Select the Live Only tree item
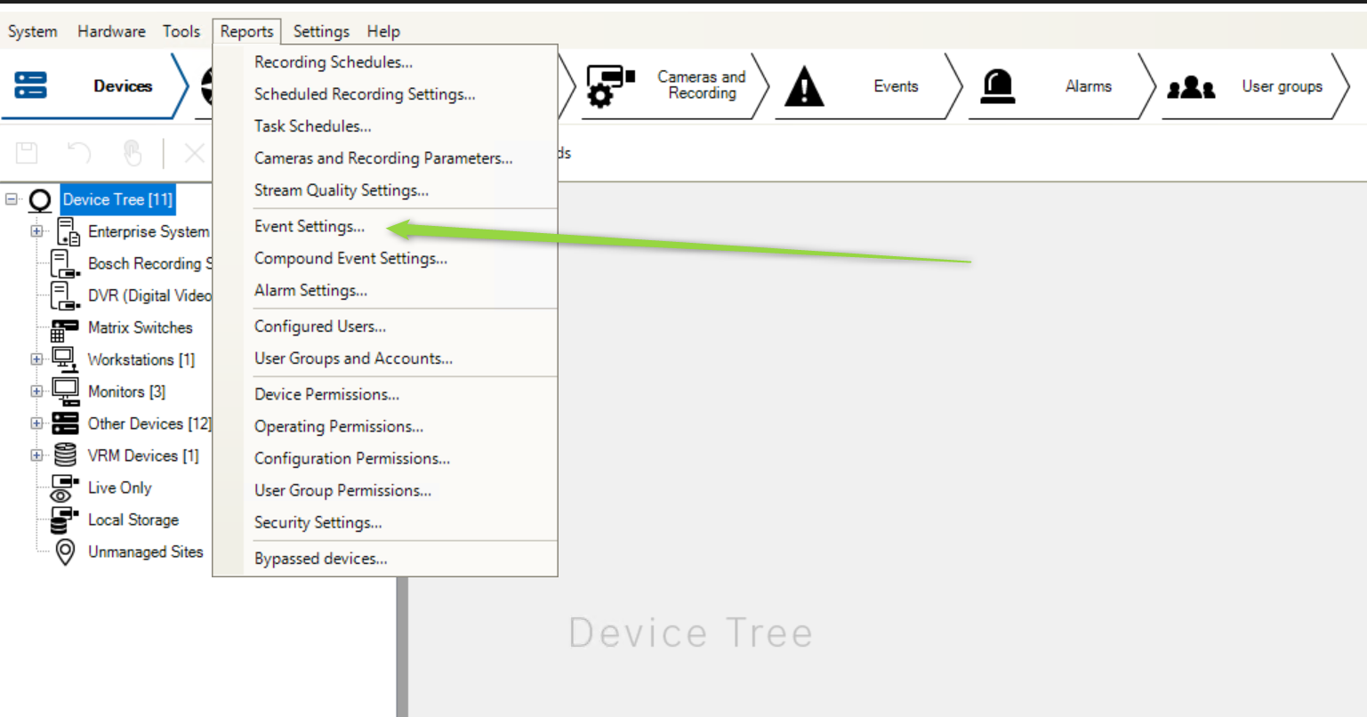 point(119,487)
